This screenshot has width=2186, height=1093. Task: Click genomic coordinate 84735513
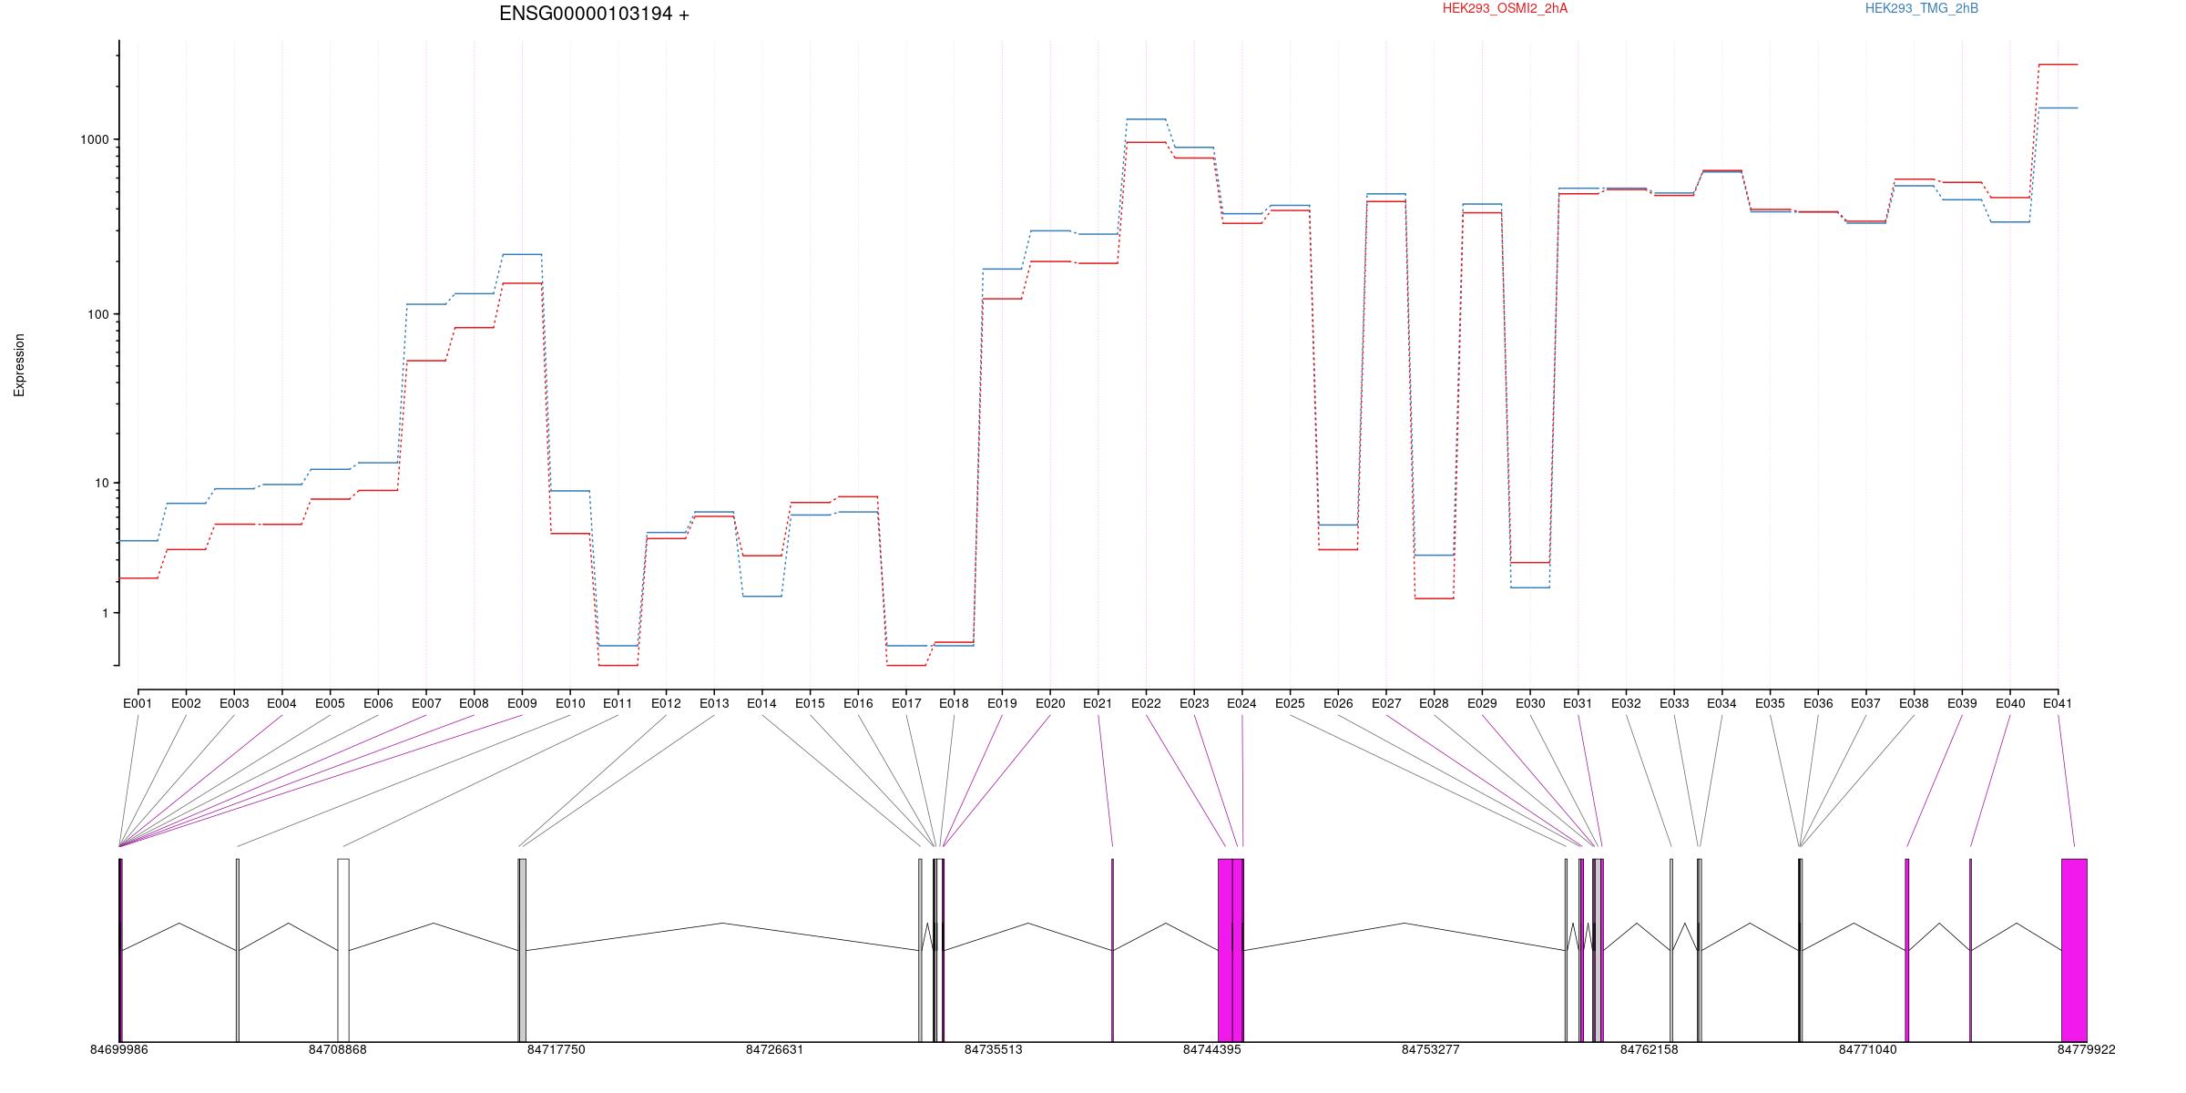click(994, 1049)
